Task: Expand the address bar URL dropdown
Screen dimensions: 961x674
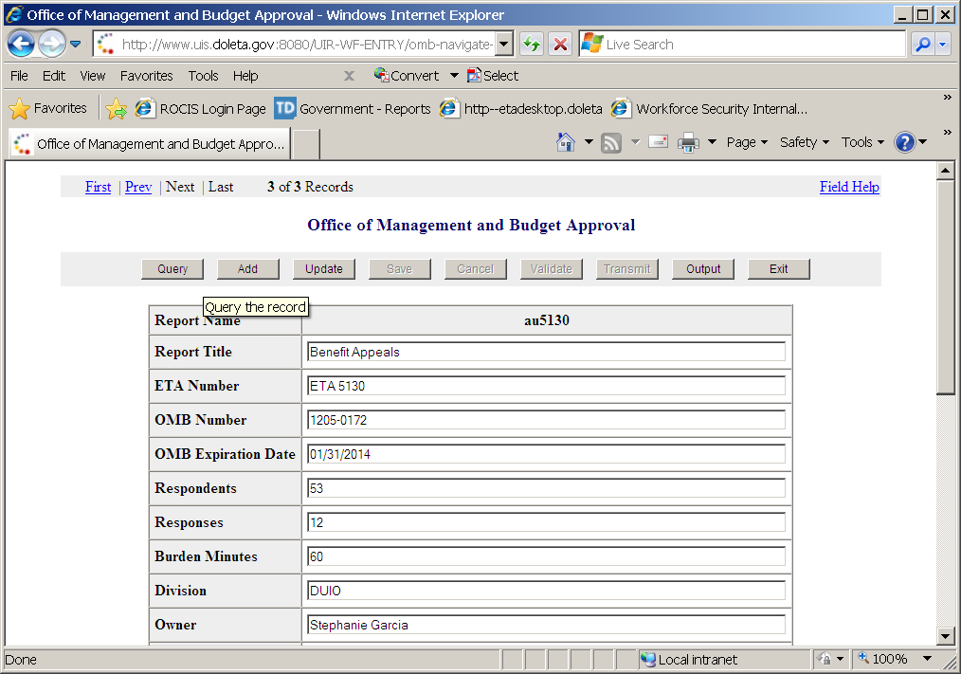Action: 504,45
